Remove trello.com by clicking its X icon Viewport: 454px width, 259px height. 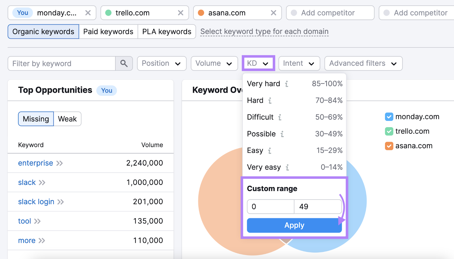tap(181, 13)
